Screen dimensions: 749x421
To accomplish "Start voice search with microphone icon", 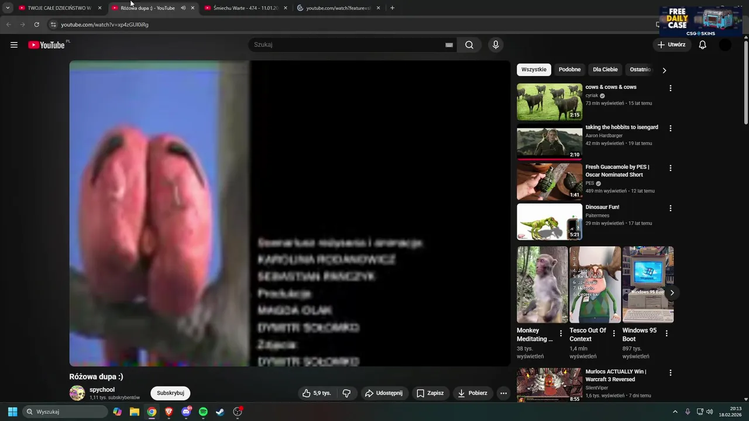I will coord(496,45).
